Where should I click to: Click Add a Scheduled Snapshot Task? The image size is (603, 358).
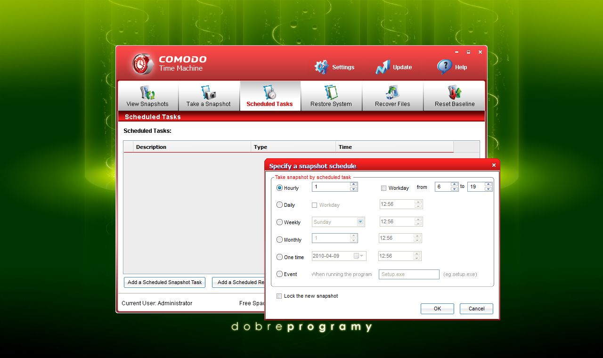pos(165,282)
